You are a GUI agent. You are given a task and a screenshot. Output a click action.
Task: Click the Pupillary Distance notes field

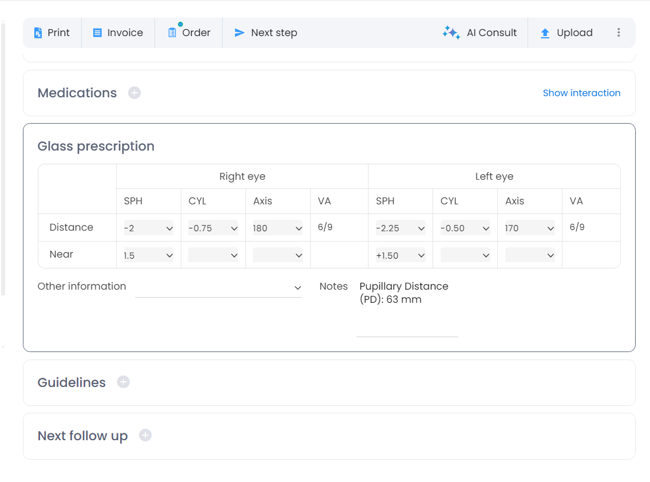[407, 309]
